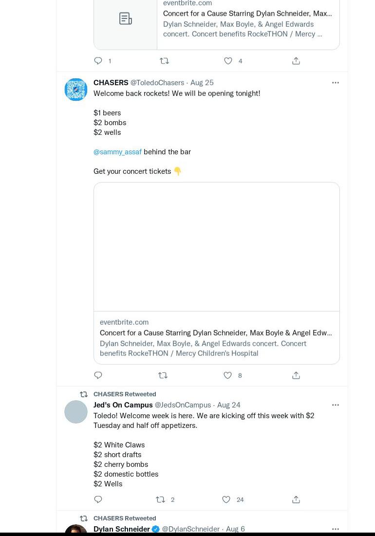Open the @sammy_assaf mention link
The width and height of the screenshot is (375, 536).
[x=117, y=152]
